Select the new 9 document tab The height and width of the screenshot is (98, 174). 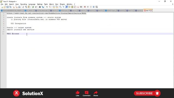click(x=148, y=11)
